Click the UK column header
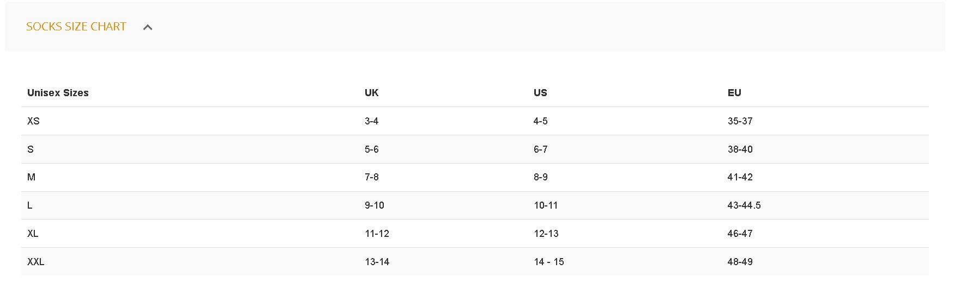This screenshot has width=954, height=282. (x=371, y=93)
